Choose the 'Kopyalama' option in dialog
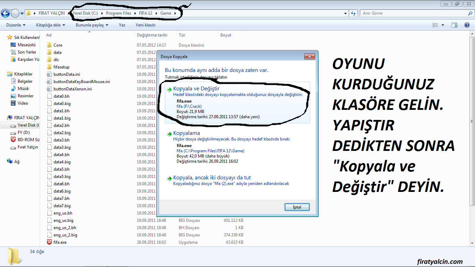This screenshot has height=267, width=475. click(237, 147)
